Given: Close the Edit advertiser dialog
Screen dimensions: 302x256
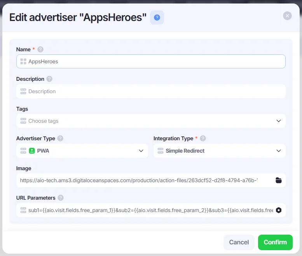Looking at the screenshot, I should tap(287, 16).
